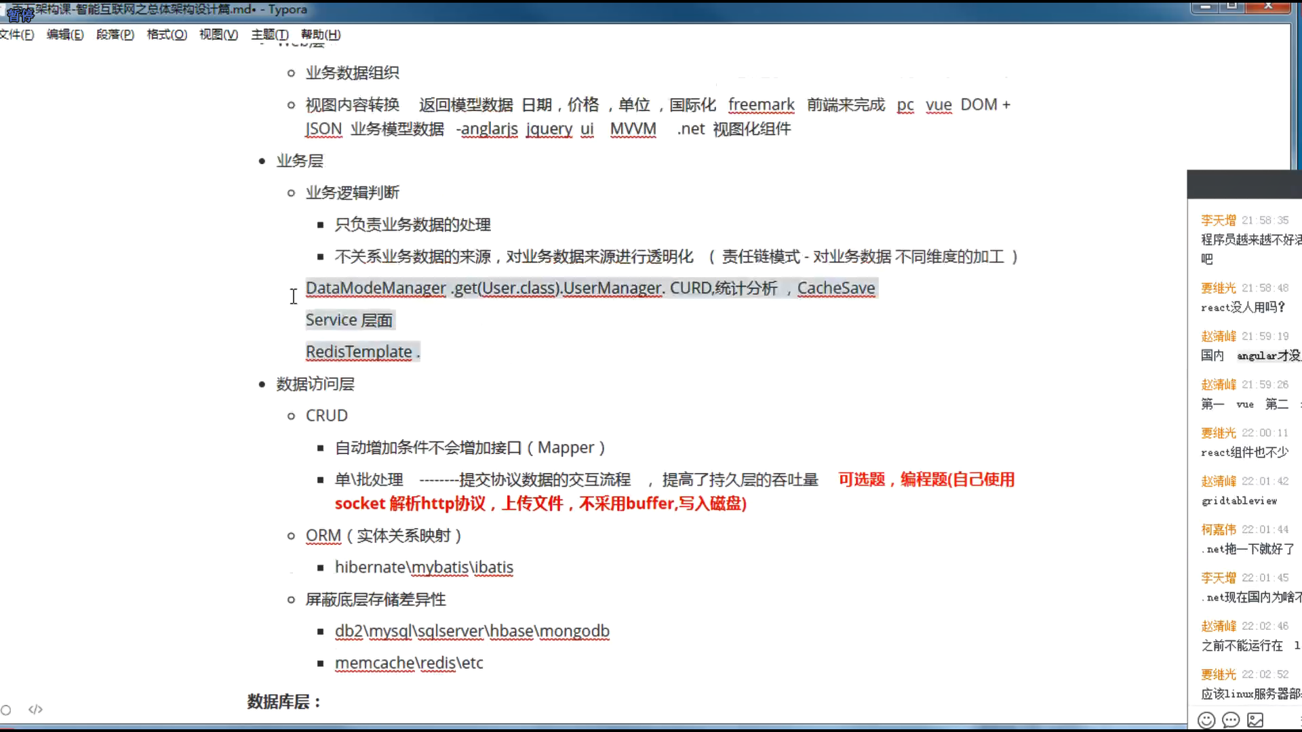Click the red bold 可选题 text

click(x=861, y=480)
